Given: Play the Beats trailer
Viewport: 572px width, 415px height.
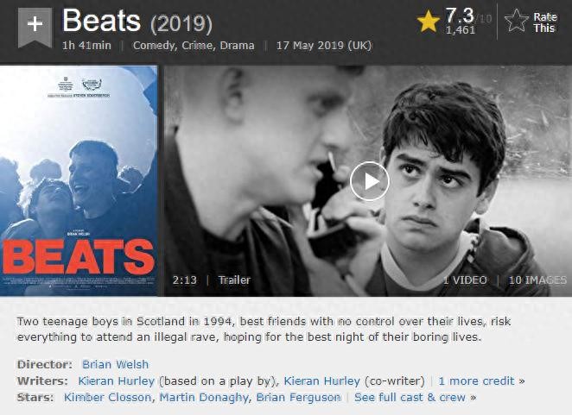Looking at the screenshot, I should tap(370, 180).
